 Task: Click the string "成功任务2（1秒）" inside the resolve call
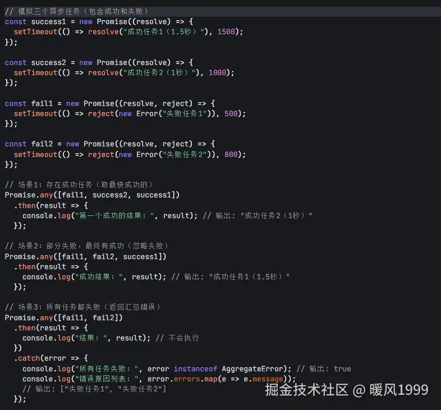pyautogui.click(x=159, y=72)
